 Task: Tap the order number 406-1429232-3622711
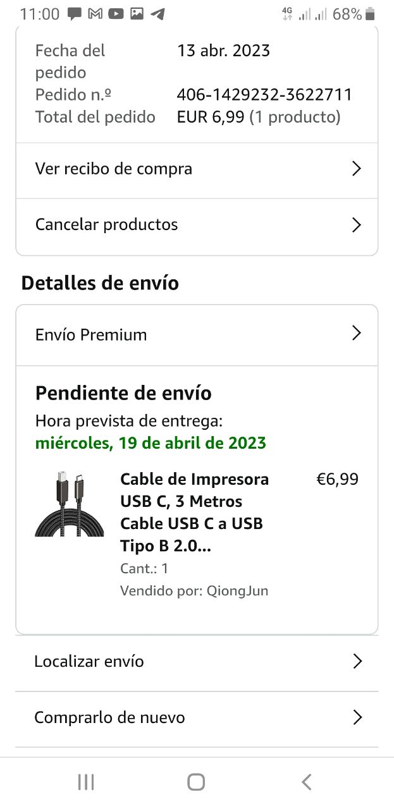click(x=264, y=95)
